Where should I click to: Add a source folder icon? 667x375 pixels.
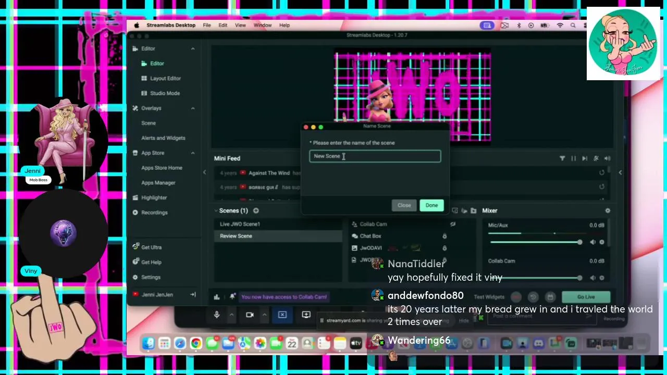(473, 211)
